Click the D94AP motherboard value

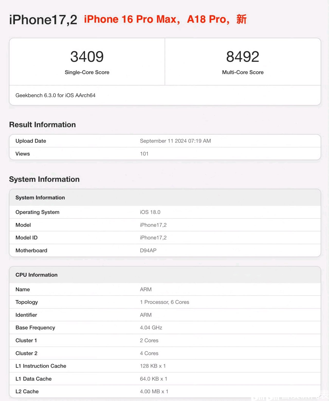click(x=148, y=250)
